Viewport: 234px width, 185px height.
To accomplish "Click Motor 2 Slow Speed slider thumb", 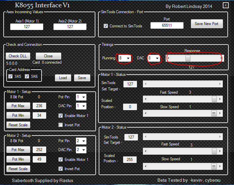I will pos(214,166).
